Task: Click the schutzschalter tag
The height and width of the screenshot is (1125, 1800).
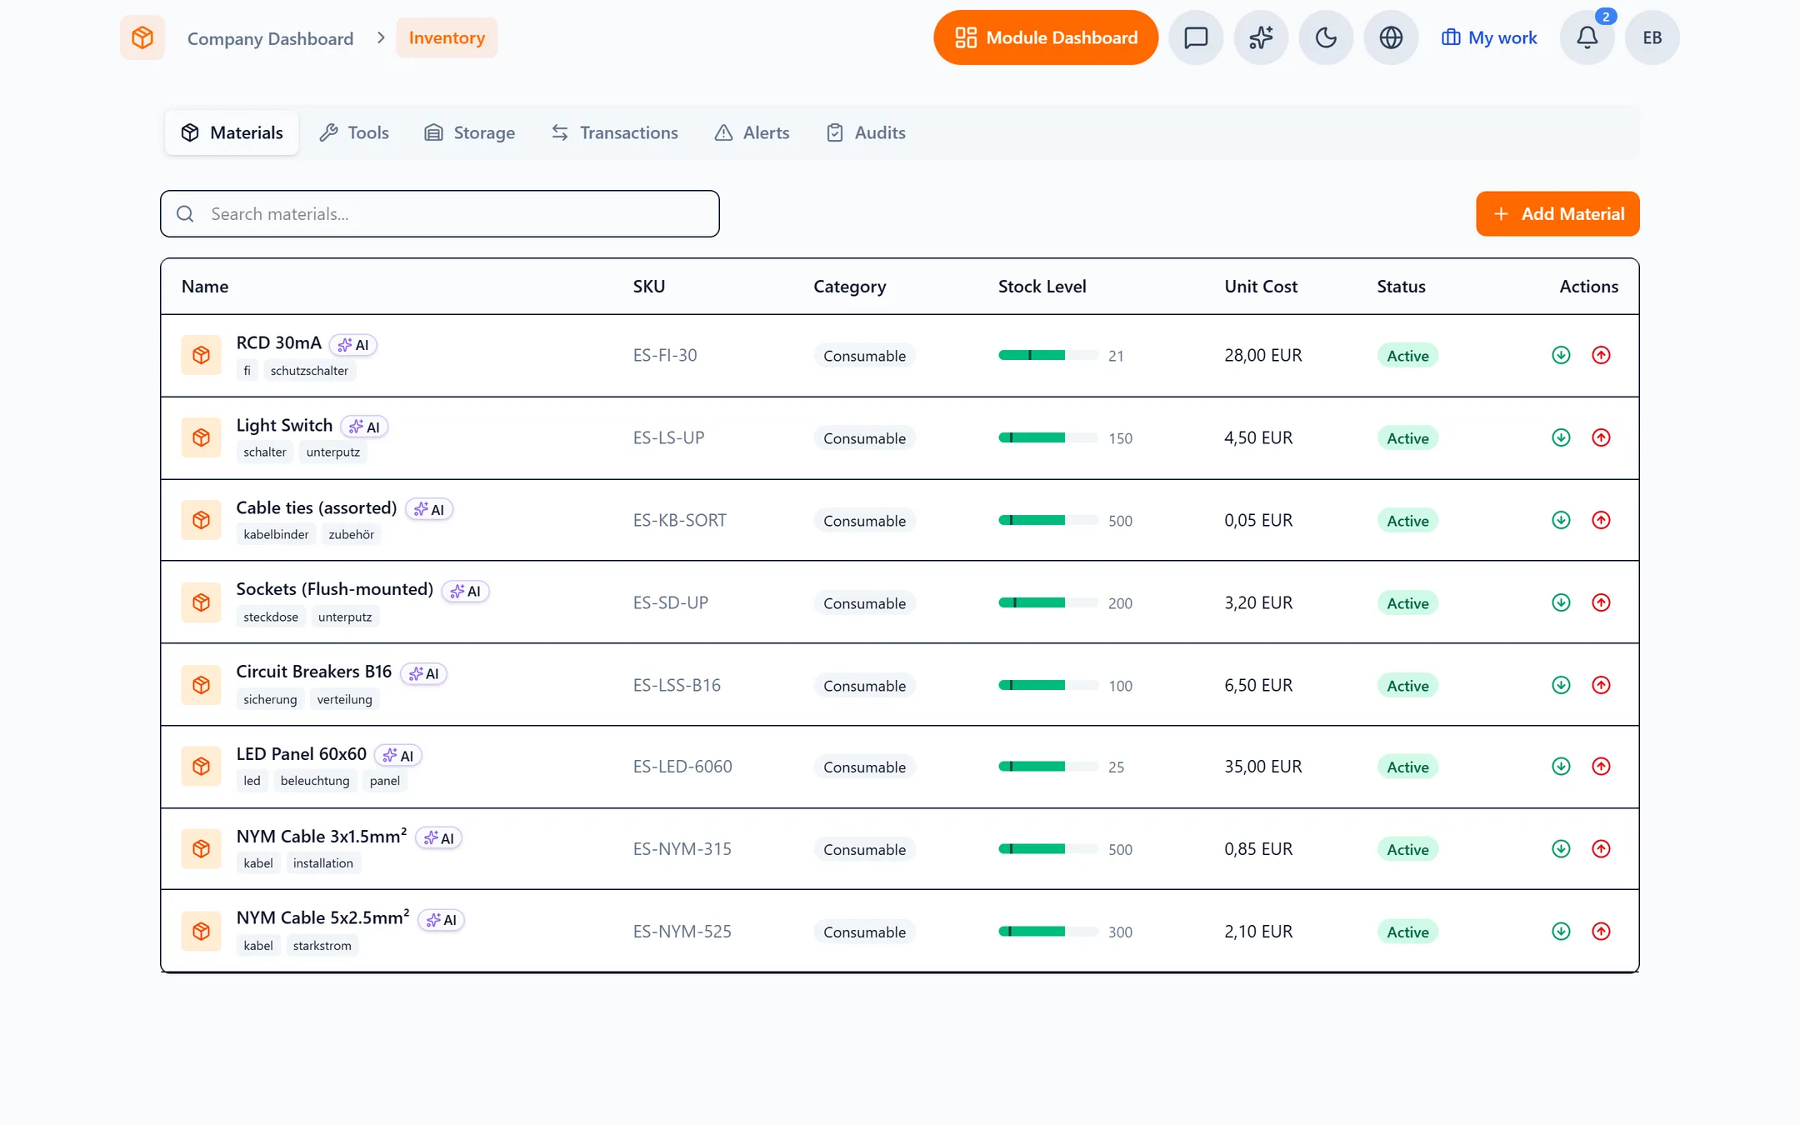Action: coord(309,371)
